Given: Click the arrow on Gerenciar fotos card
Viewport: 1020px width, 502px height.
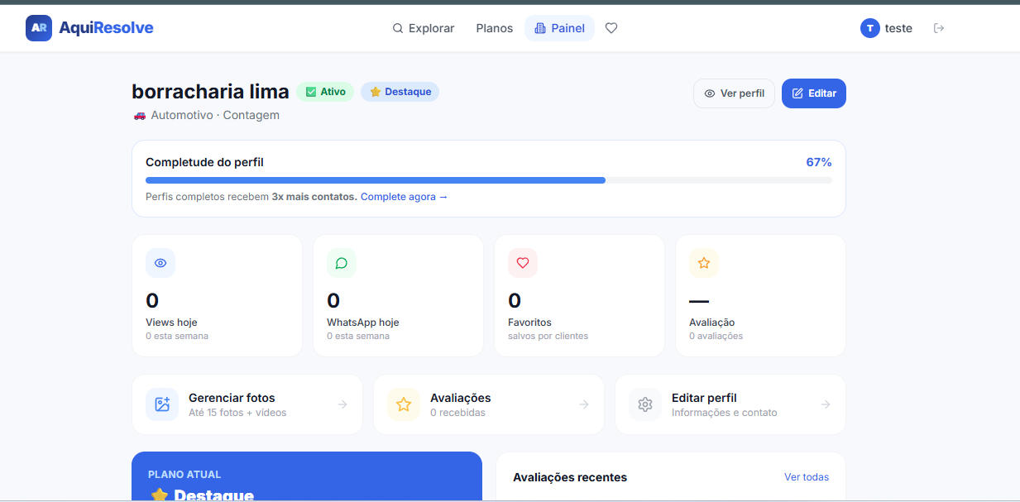Looking at the screenshot, I should coord(342,404).
